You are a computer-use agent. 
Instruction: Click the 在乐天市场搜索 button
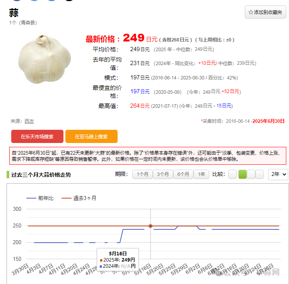click(37, 136)
